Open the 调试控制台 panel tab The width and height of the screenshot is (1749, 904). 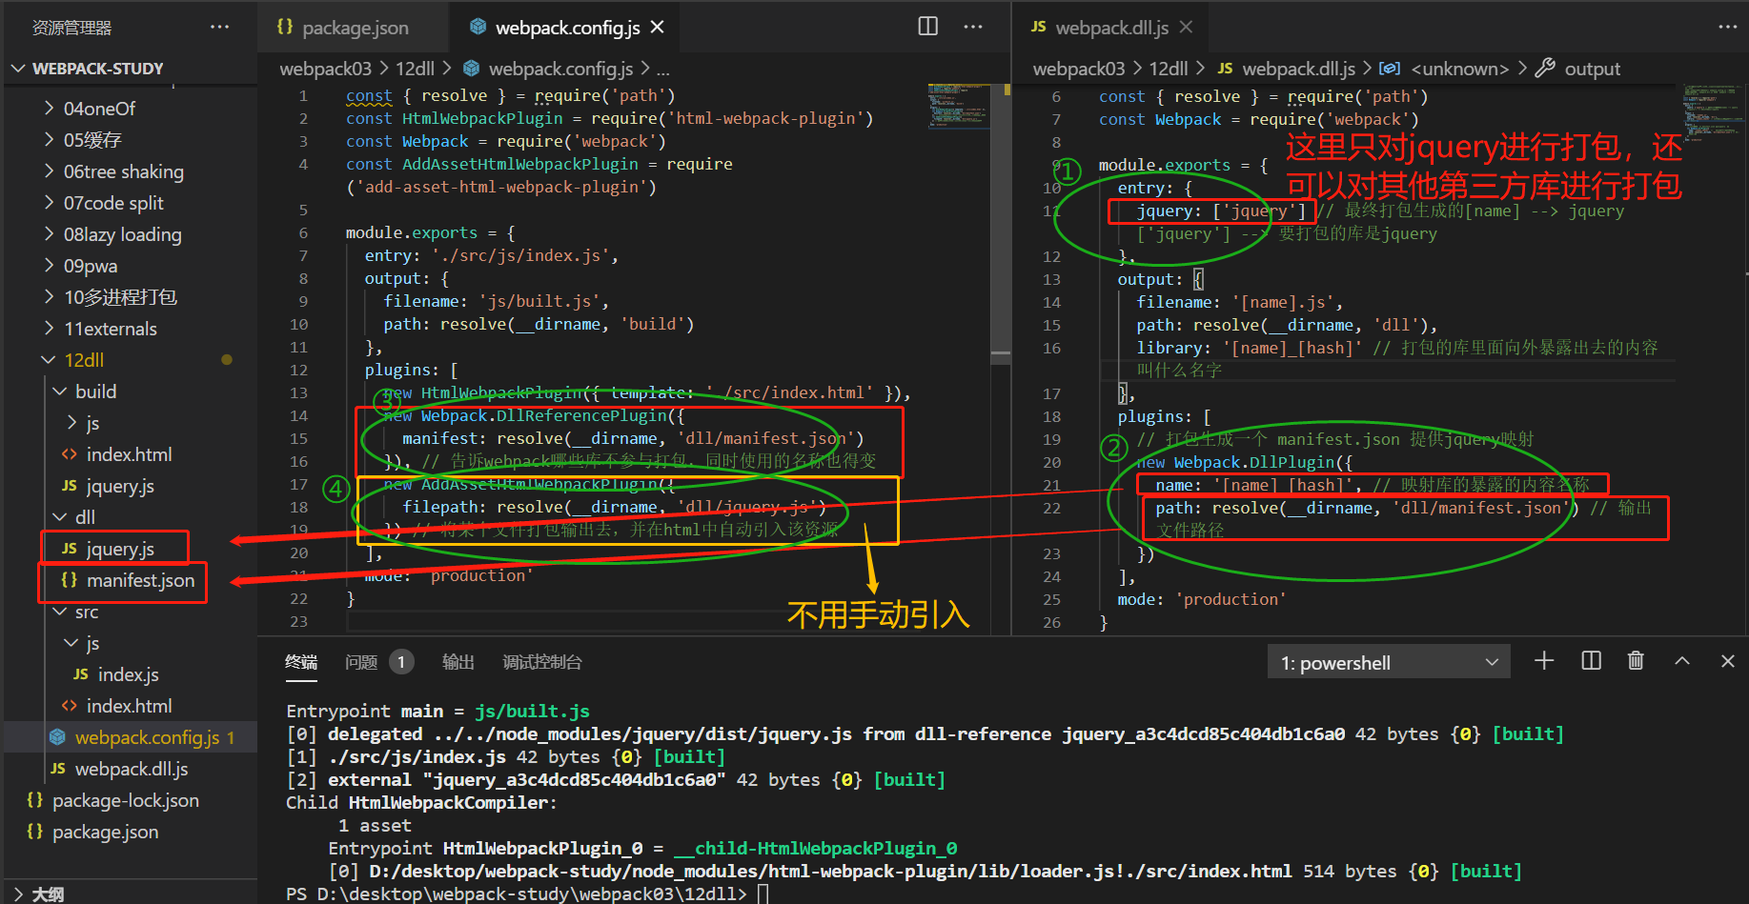point(542,662)
